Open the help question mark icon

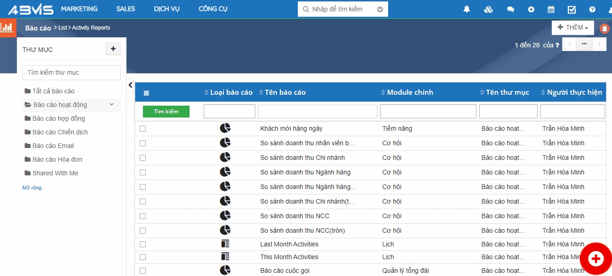(x=592, y=10)
